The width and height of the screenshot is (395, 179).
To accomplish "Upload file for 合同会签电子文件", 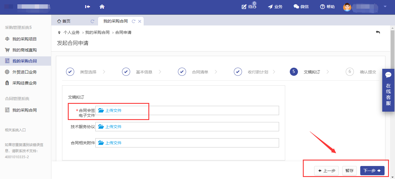I will pos(110,110).
